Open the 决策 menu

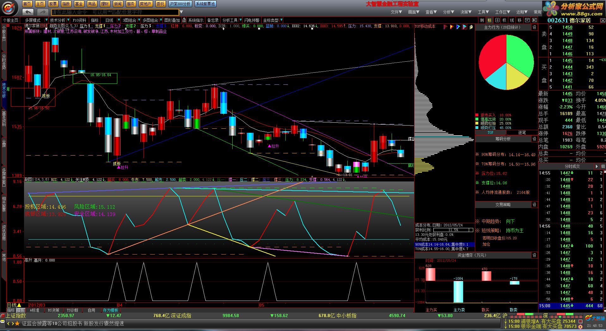(466, 12)
